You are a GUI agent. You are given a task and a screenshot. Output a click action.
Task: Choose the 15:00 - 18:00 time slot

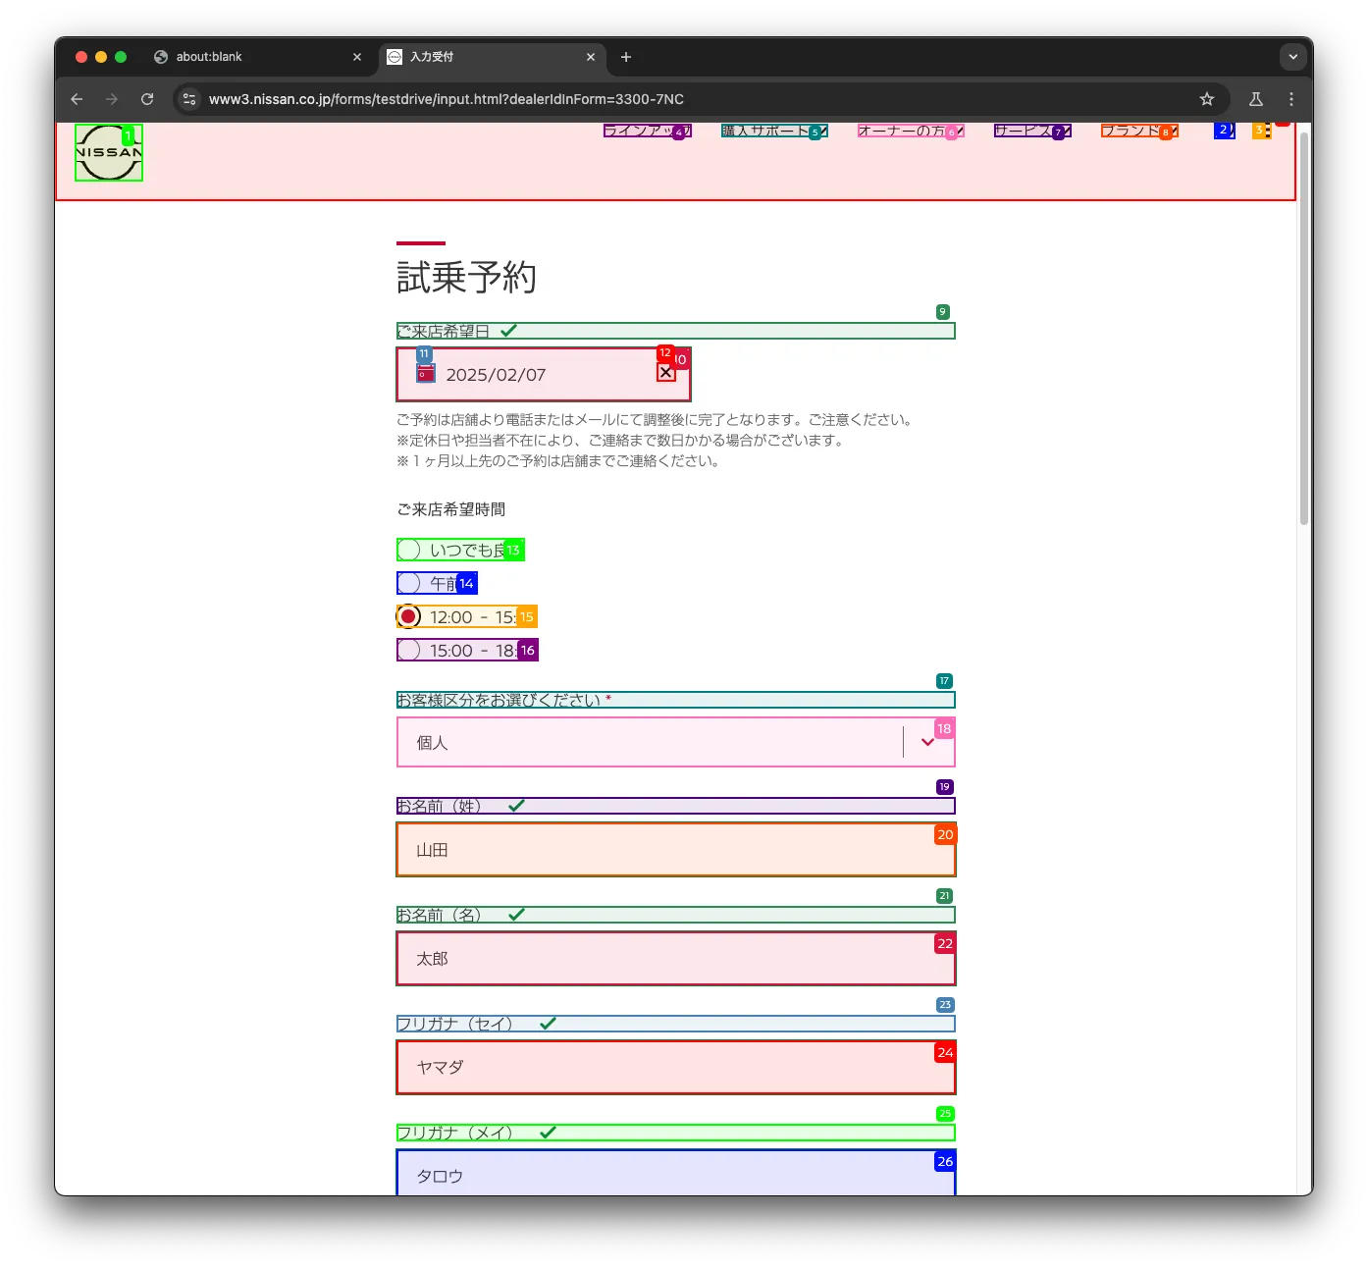point(409,651)
